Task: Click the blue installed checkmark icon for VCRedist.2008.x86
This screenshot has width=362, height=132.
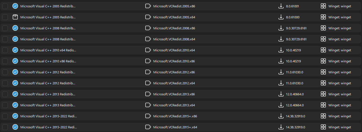Action: [x=15, y=28]
